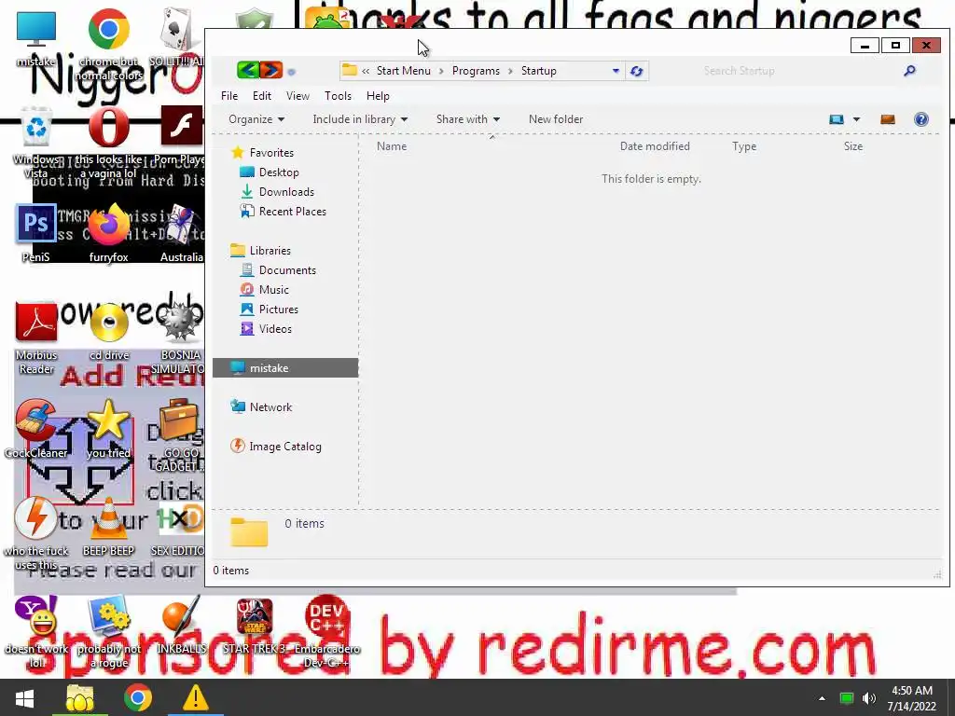Viewport: 955px width, 716px height.
Task: Click into the Search Startup field
Action: click(798, 71)
